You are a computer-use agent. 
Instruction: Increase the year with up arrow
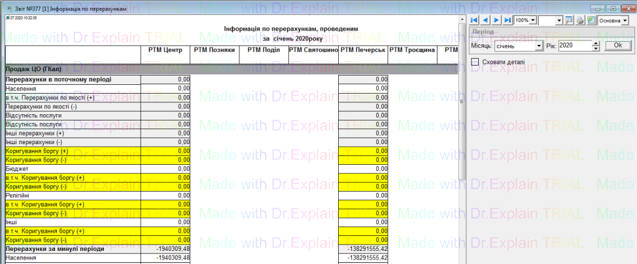595,43
